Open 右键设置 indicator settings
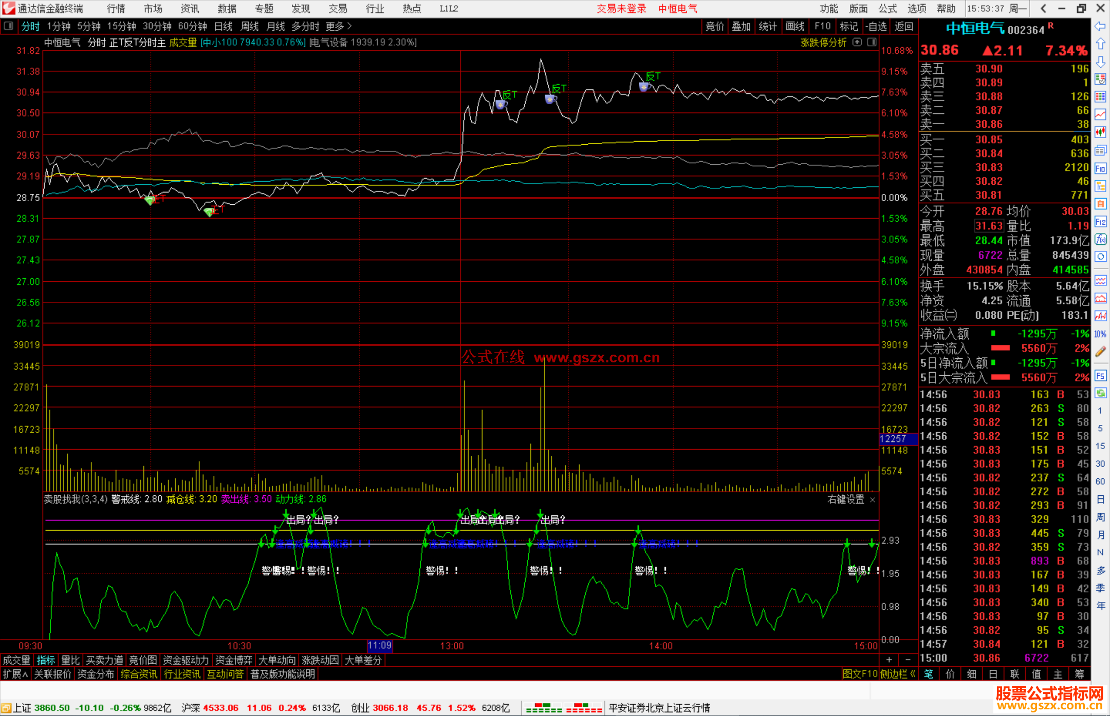The height and width of the screenshot is (716, 1110). pos(846,499)
